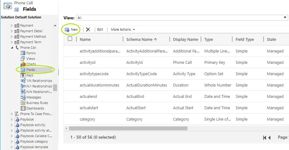289x150 pixels.
Task: Click the Keys icon in the tree
Action: click(23, 75)
